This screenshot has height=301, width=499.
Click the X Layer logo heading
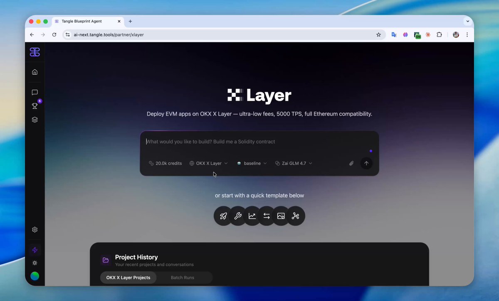tap(259, 95)
